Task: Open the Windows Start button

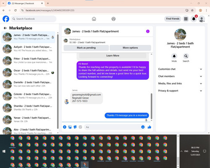Action: point(4,151)
